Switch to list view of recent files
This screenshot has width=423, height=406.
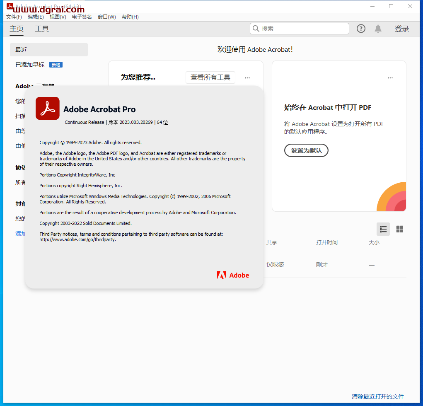click(x=383, y=229)
